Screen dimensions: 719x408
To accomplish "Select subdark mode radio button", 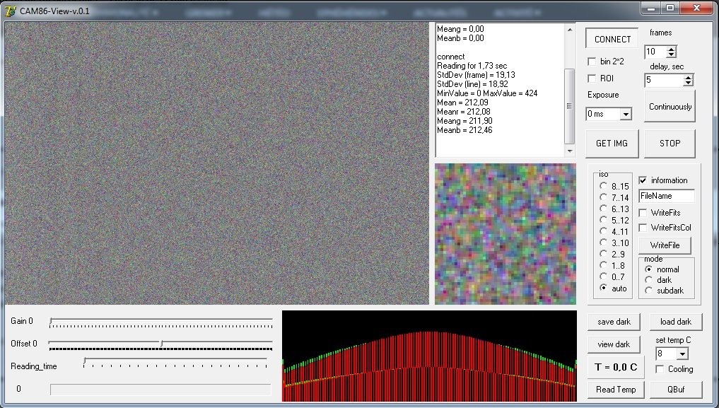I will [648, 290].
